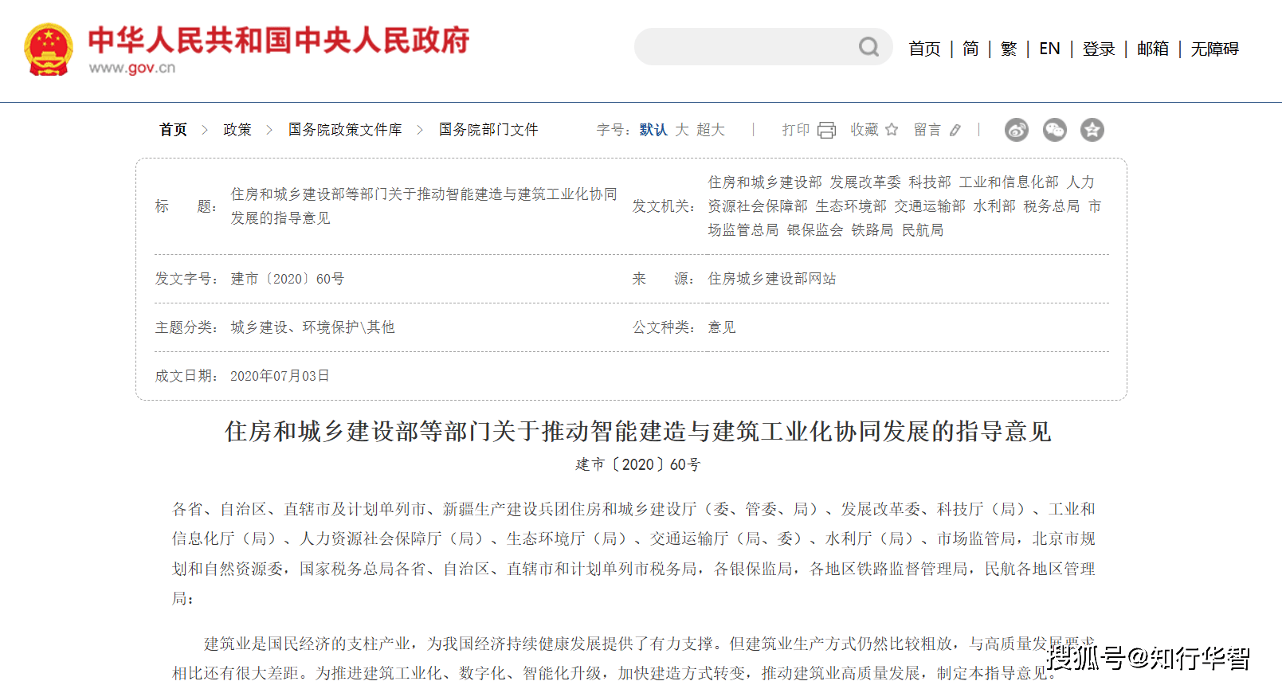Open the 无障碍 accessibility mode
This screenshot has height=685, width=1282.
[x=1214, y=49]
